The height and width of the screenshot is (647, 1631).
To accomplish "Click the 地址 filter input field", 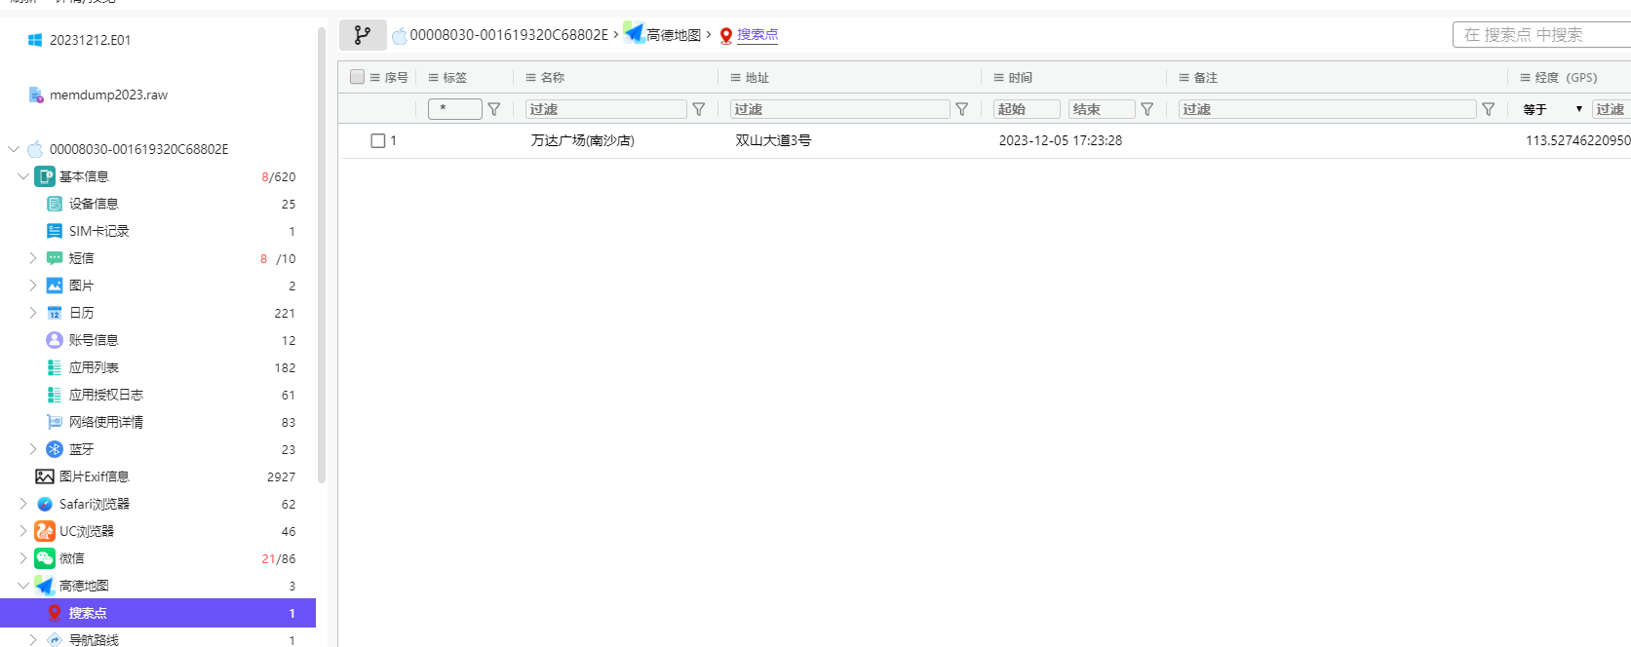I will [840, 109].
